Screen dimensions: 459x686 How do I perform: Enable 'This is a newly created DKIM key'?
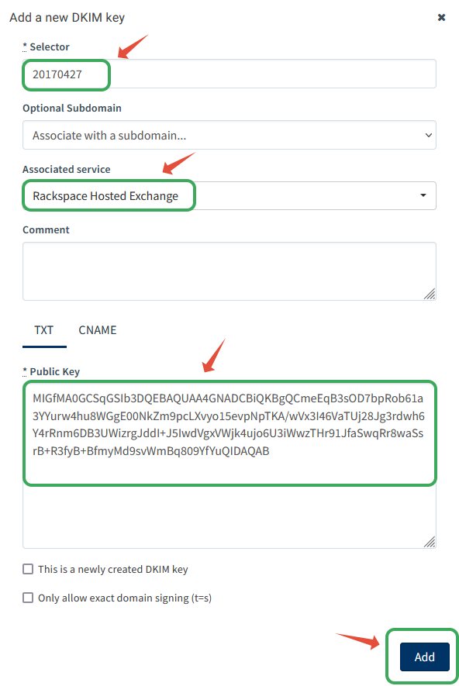click(x=28, y=569)
